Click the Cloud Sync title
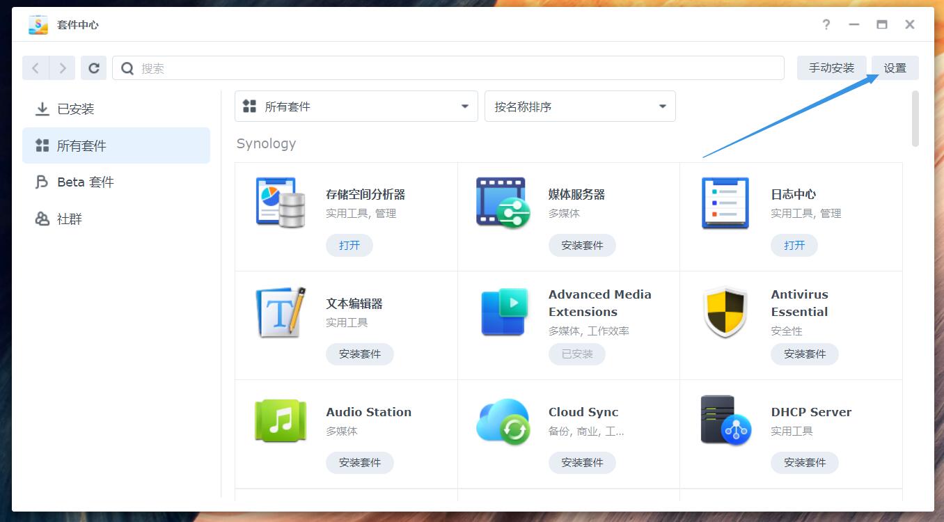Image resolution: width=944 pixels, height=522 pixels. pyautogui.click(x=583, y=412)
